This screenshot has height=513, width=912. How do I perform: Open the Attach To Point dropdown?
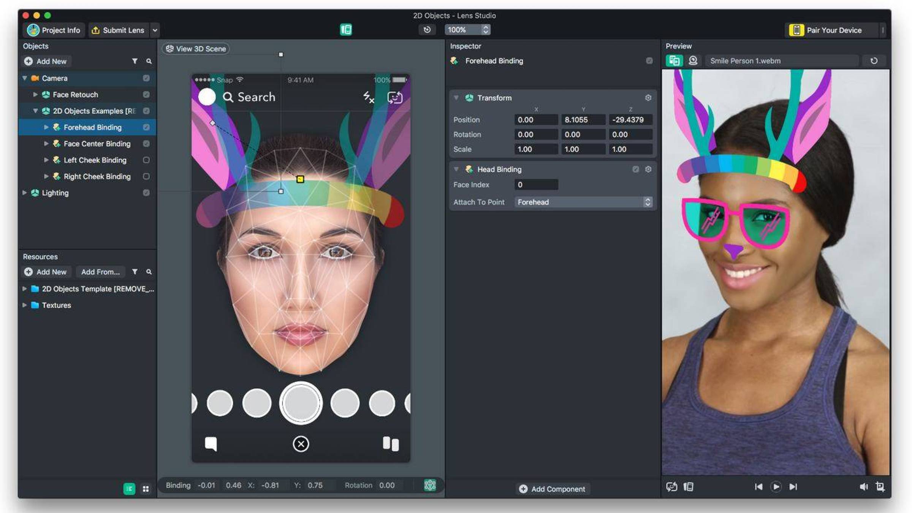coord(584,202)
